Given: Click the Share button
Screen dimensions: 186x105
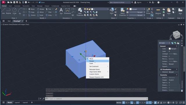Looking at the screenshot, I should click(42, 2).
